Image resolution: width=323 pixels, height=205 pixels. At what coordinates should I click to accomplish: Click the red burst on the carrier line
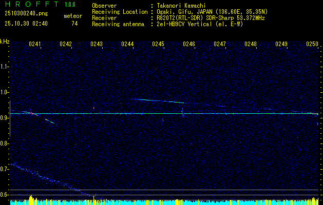[x=31, y=113]
